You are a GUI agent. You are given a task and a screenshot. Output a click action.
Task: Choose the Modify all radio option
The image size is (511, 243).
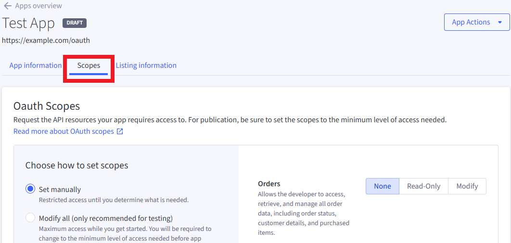coord(30,217)
